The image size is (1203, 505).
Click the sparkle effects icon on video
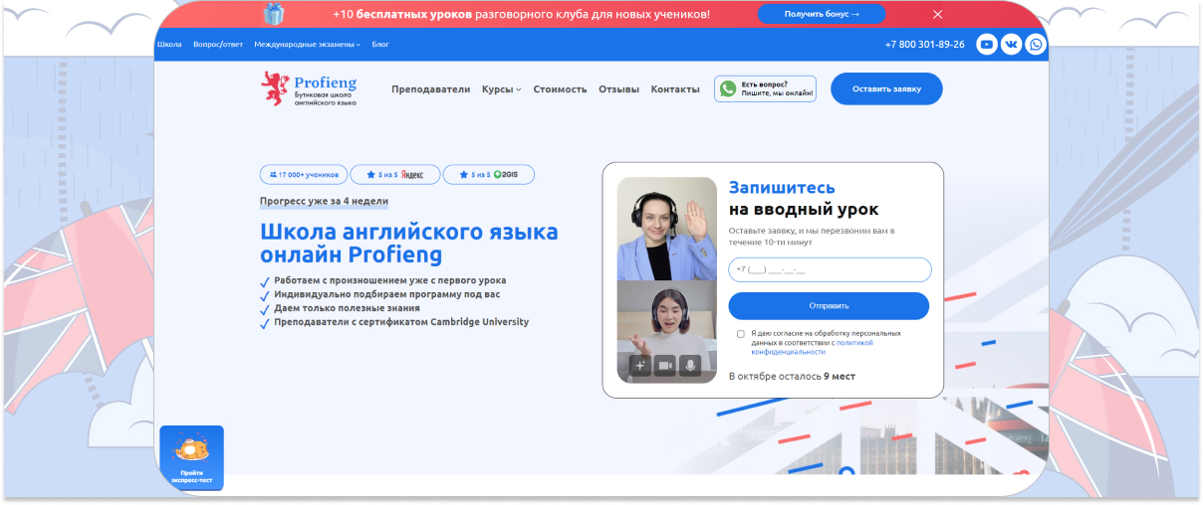click(639, 365)
